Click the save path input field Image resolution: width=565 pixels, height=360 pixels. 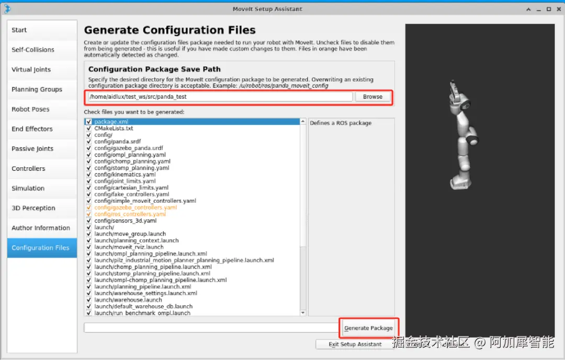pos(220,97)
